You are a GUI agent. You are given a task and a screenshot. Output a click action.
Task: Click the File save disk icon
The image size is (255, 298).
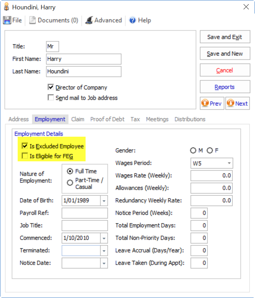pyautogui.click(x=7, y=20)
